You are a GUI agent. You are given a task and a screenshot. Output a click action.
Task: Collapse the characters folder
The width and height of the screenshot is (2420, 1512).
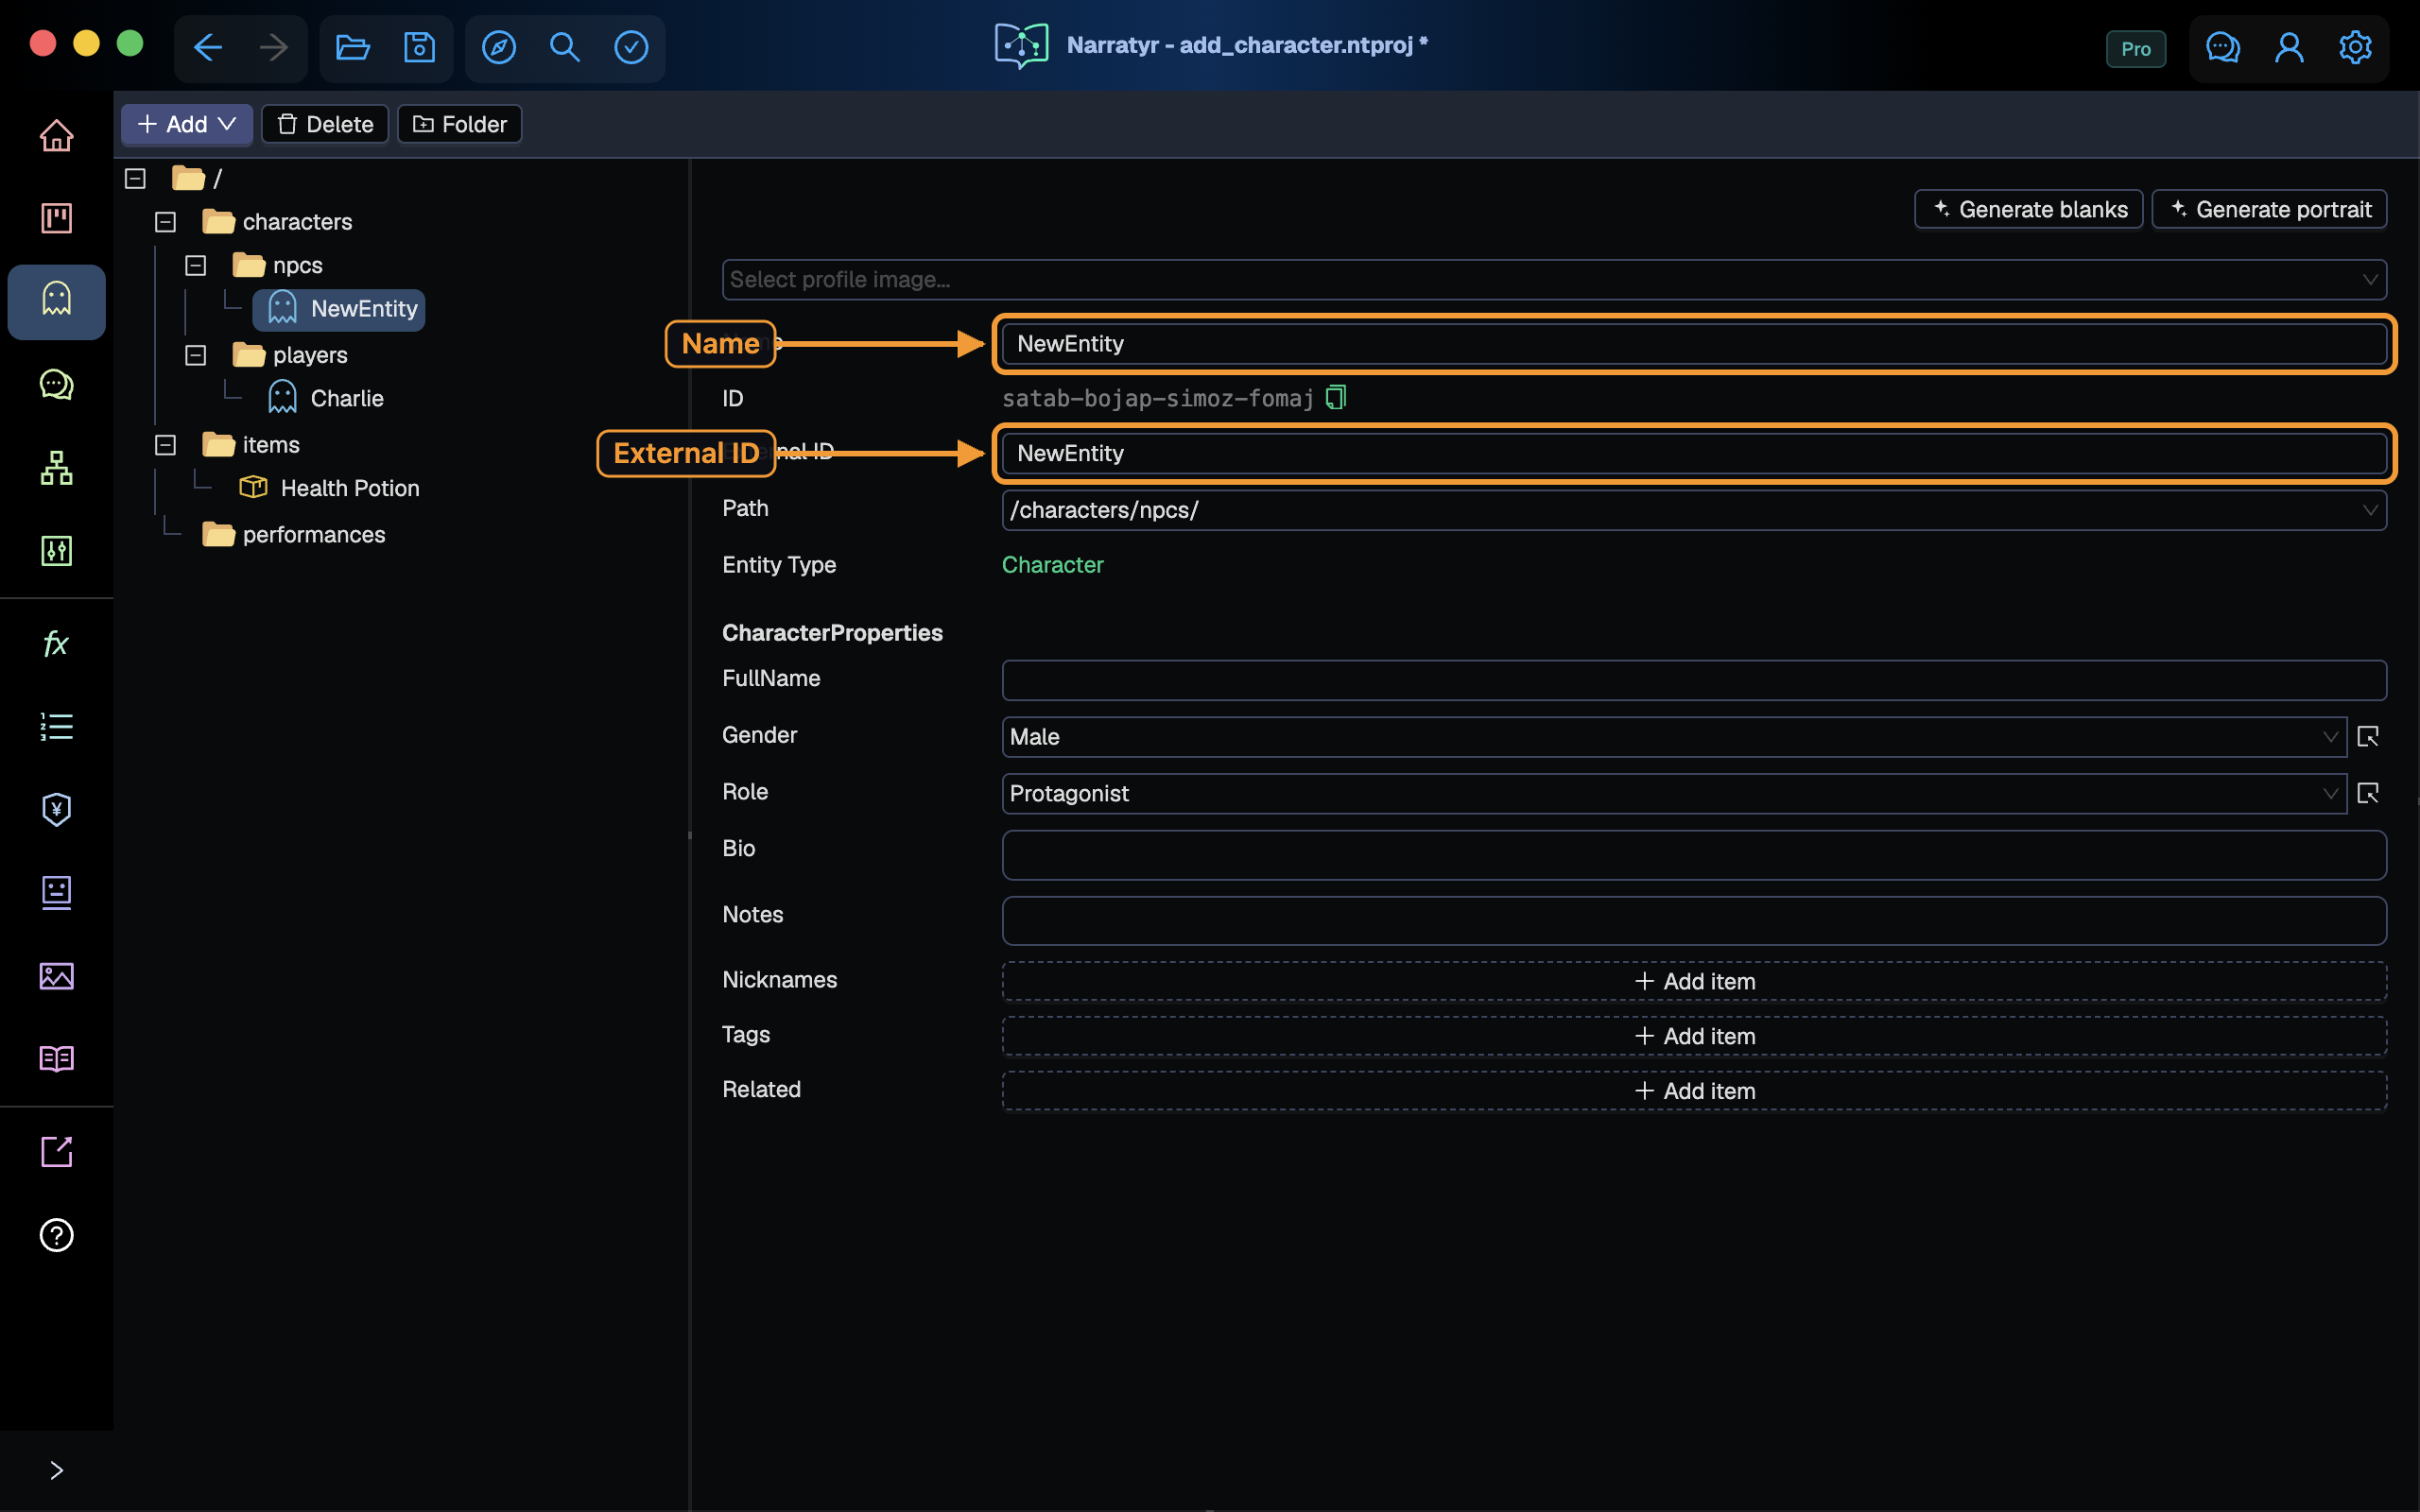coord(165,222)
